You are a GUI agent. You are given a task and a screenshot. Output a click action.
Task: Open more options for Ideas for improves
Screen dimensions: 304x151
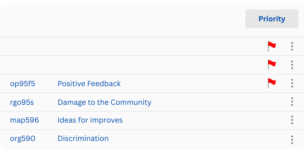click(292, 120)
